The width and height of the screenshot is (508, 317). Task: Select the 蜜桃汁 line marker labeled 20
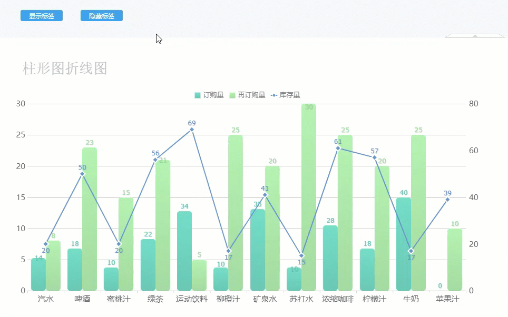coord(119,244)
